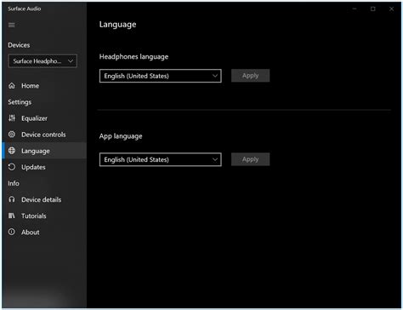Click the Devices section header
The width and height of the screenshot is (403, 310).
[x=19, y=45]
